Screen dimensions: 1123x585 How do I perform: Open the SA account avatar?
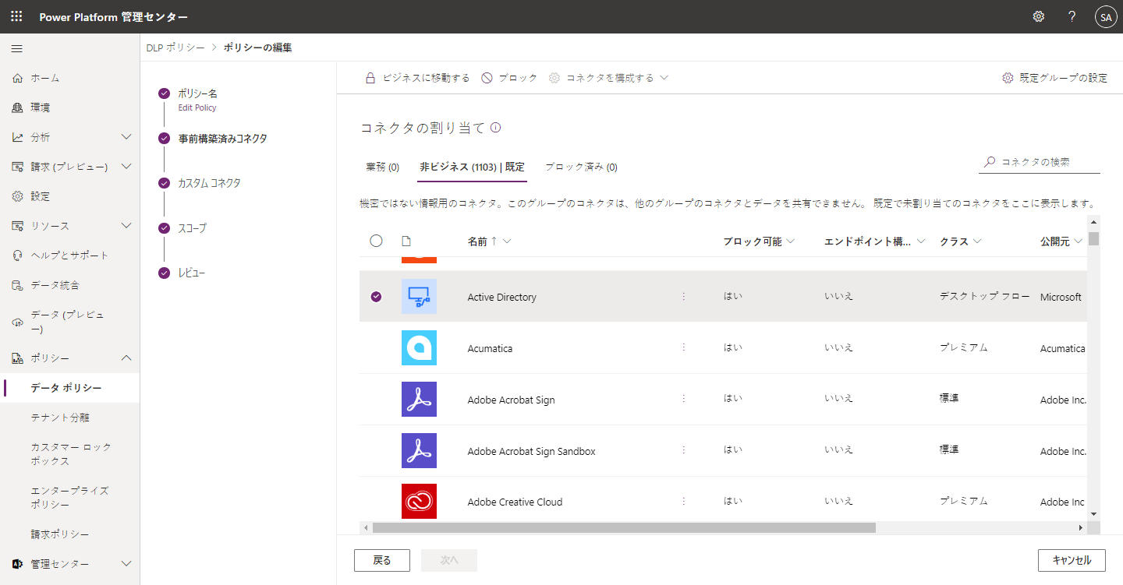(x=1106, y=16)
